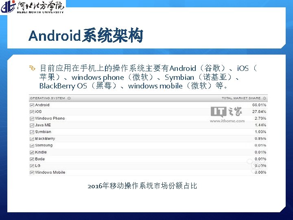
Task: Click the Windows Phone row chart icon
Action: [x=32, y=119]
